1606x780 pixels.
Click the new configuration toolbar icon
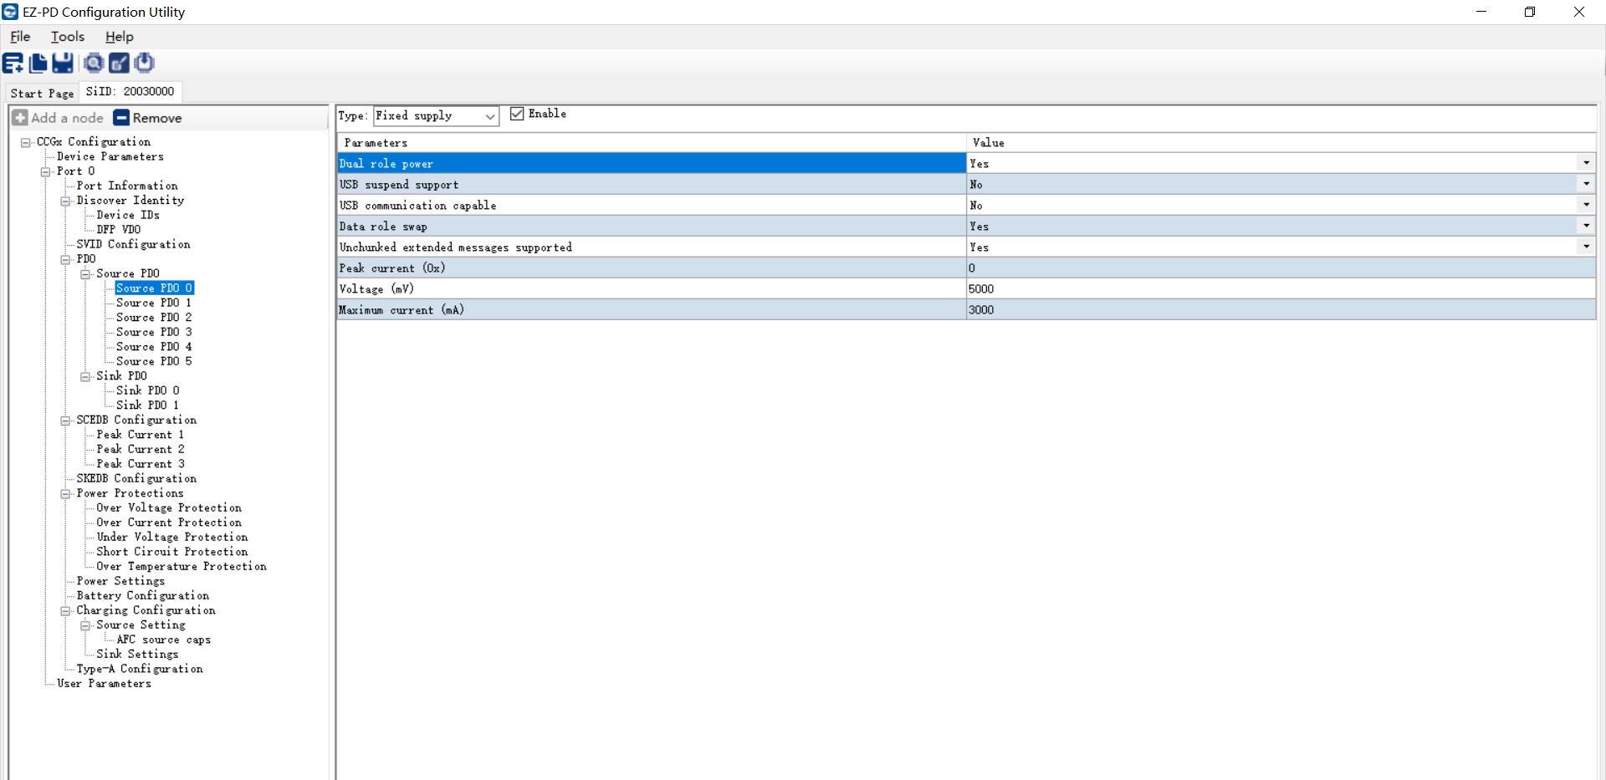(13, 63)
